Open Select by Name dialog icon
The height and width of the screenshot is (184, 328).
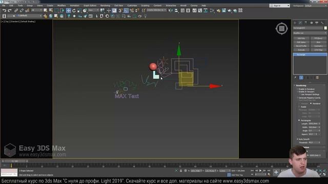coord(51,10)
